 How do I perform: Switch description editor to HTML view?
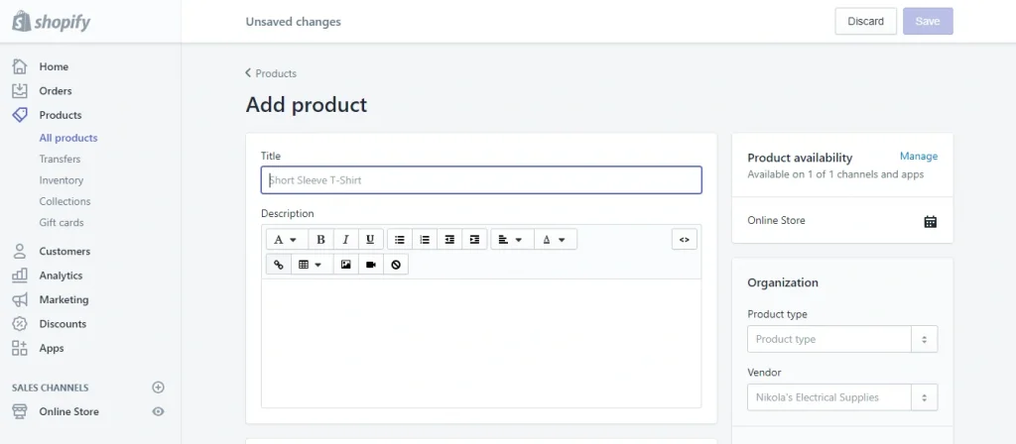click(685, 240)
